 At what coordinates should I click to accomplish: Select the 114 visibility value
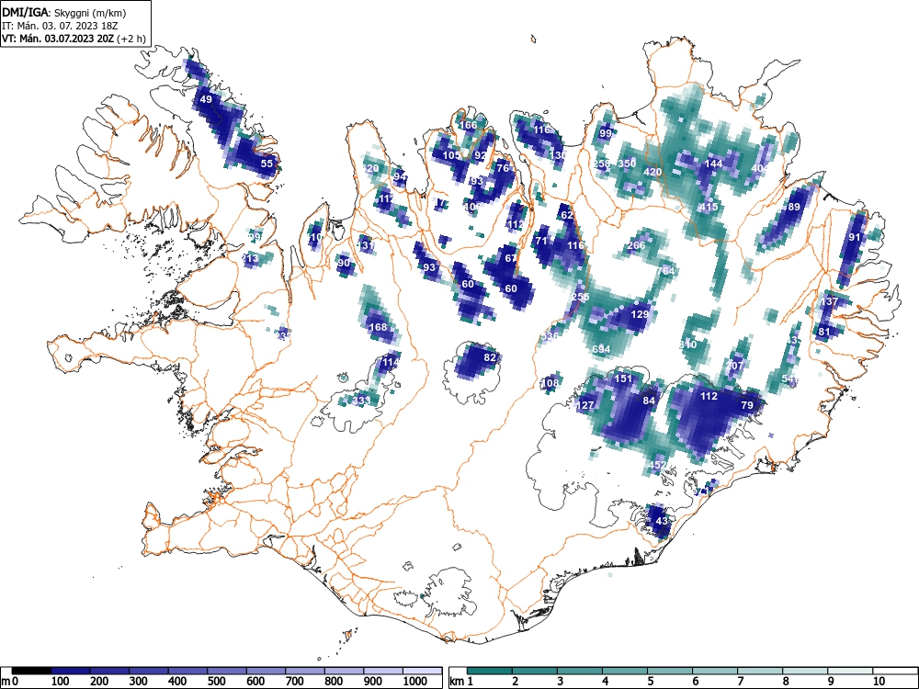(391, 362)
